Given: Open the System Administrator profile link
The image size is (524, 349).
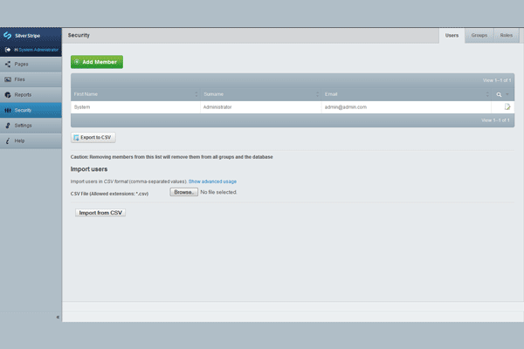Looking at the screenshot, I should click(x=38, y=50).
